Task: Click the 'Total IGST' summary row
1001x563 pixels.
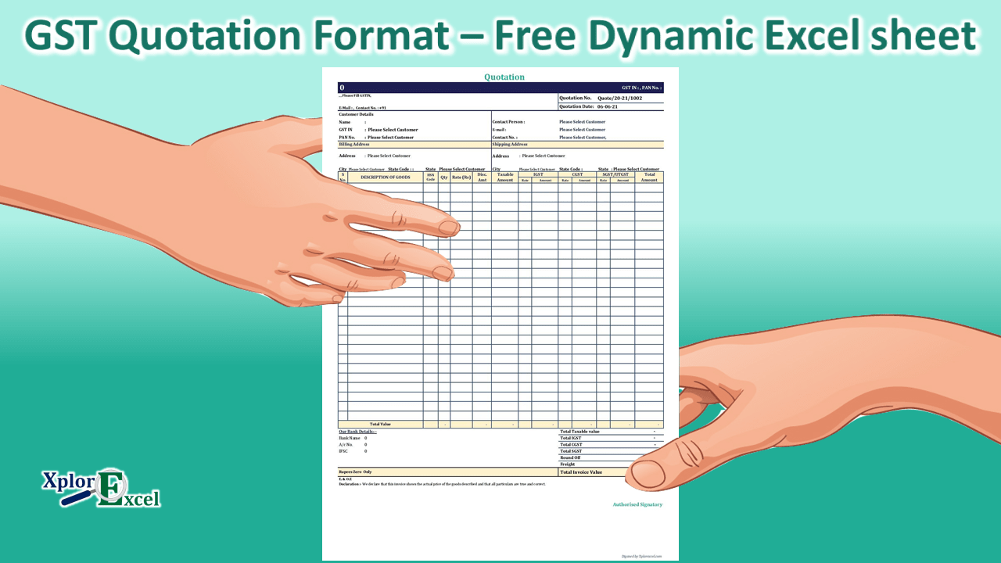Action: pyautogui.click(x=610, y=438)
